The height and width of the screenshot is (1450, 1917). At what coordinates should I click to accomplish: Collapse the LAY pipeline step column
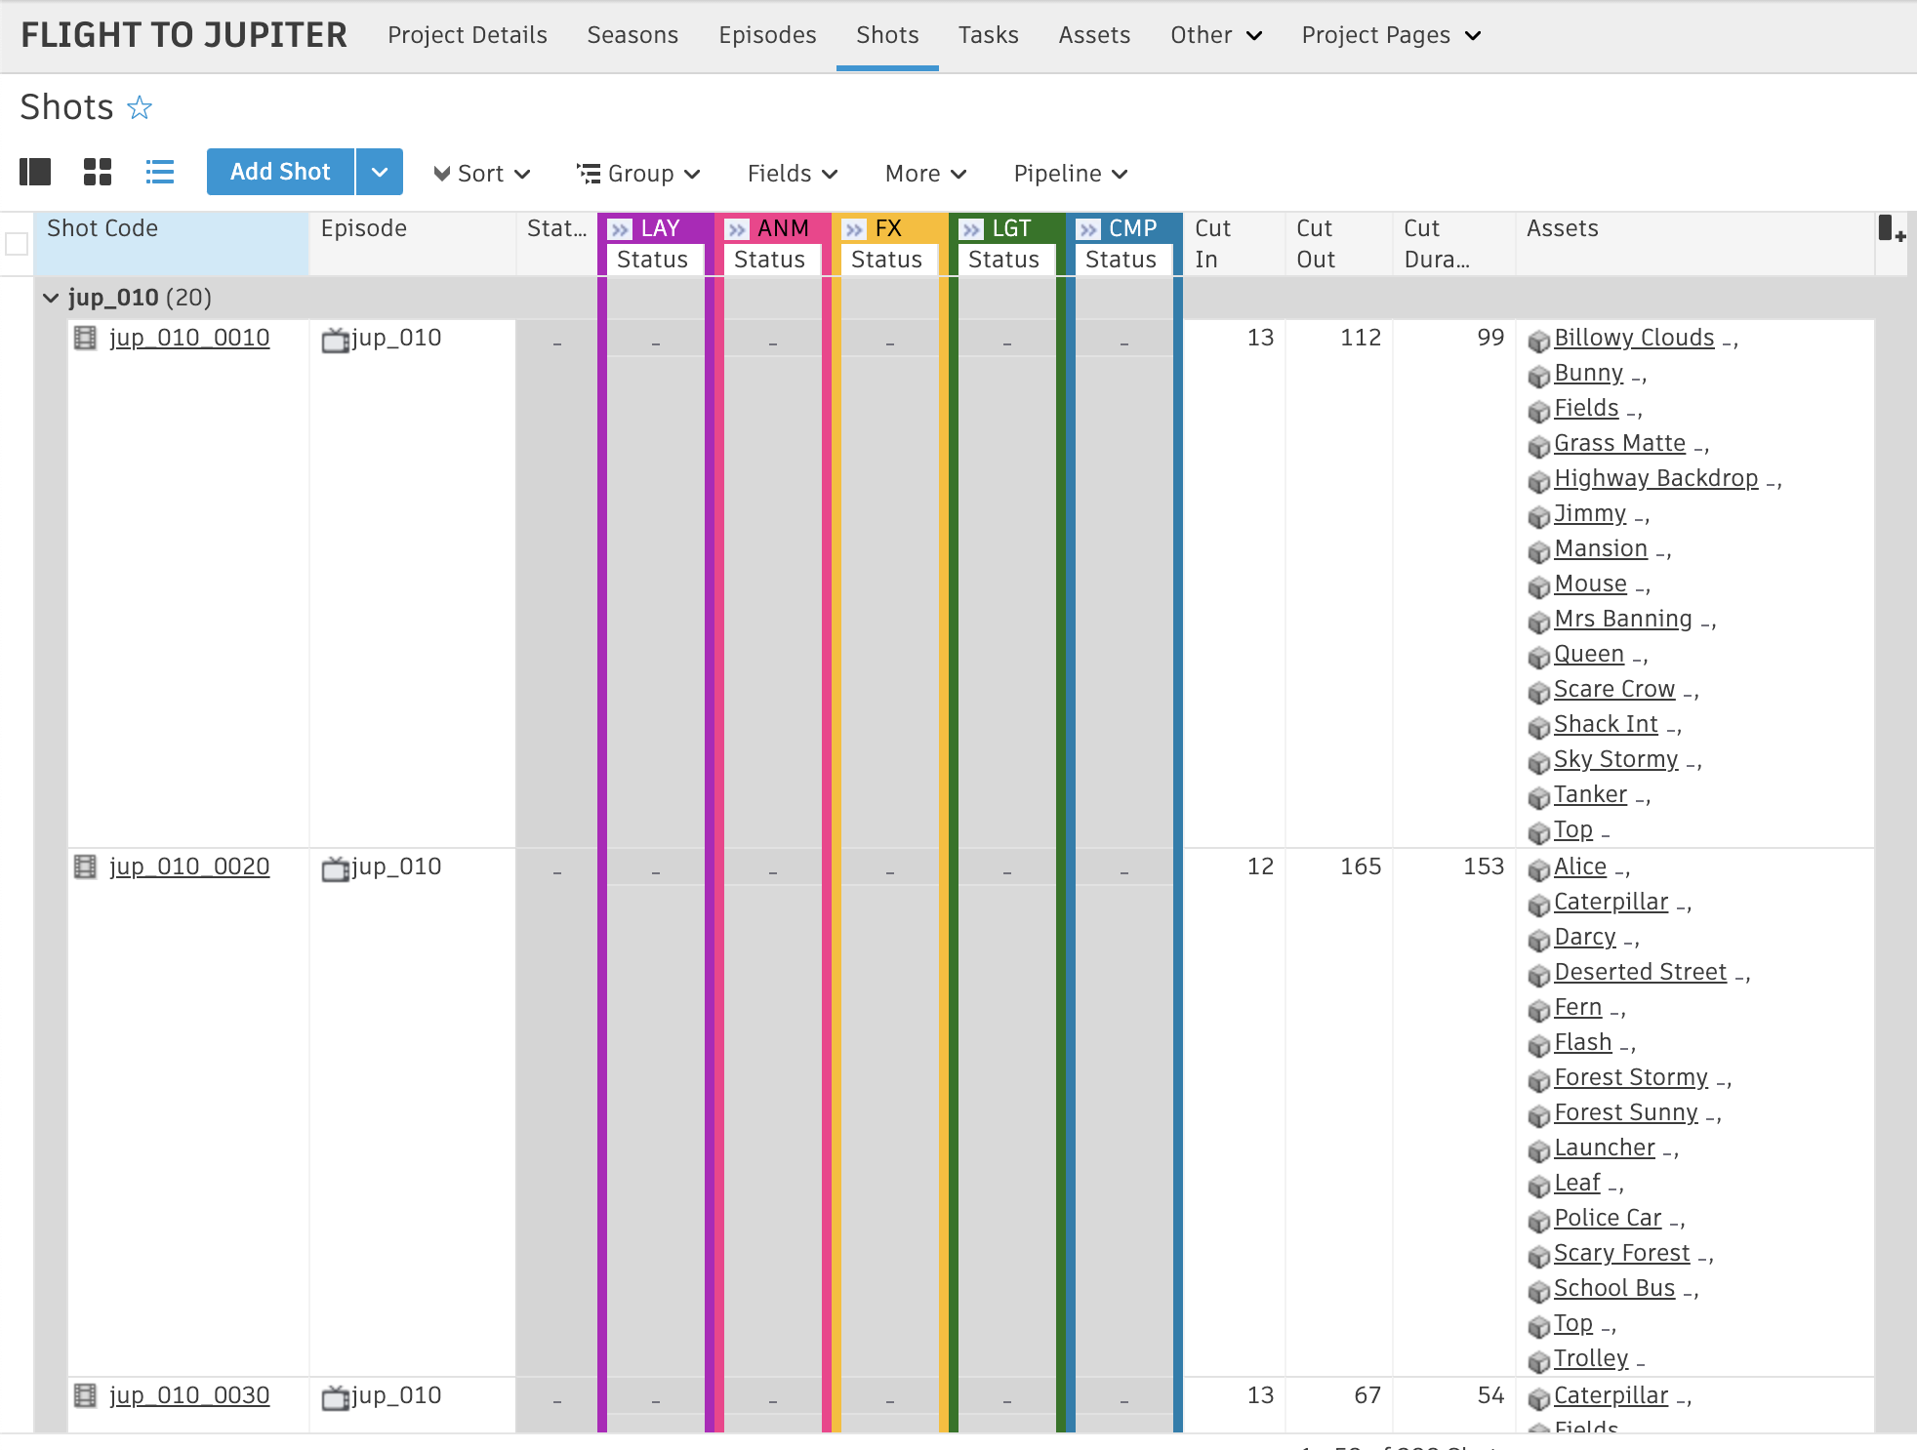tap(620, 229)
